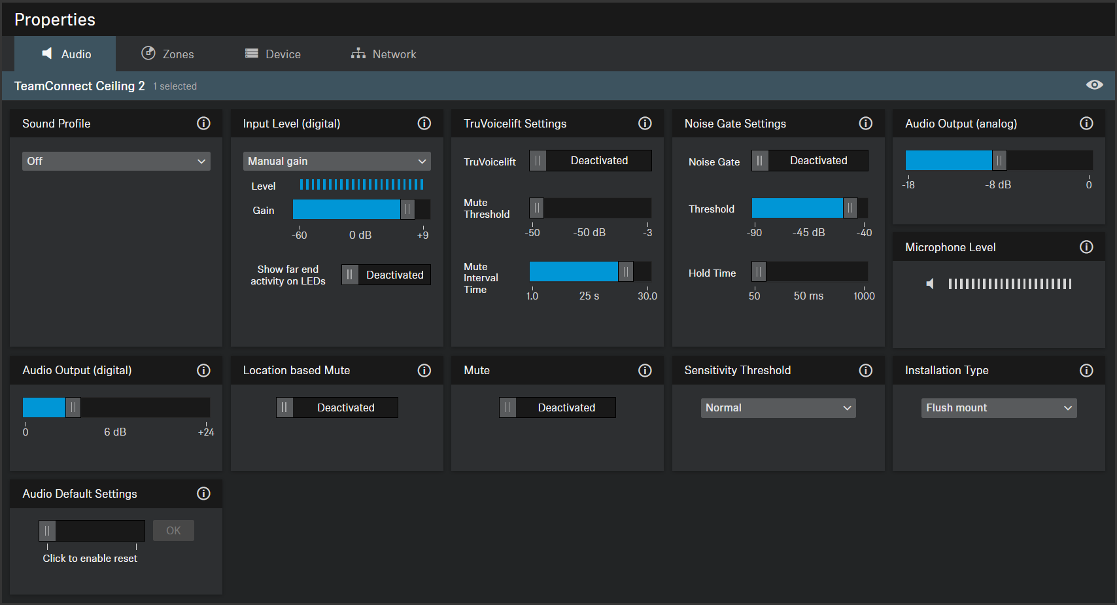Enable the TruVoicelift toggle
1117x605 pixels.
click(591, 161)
